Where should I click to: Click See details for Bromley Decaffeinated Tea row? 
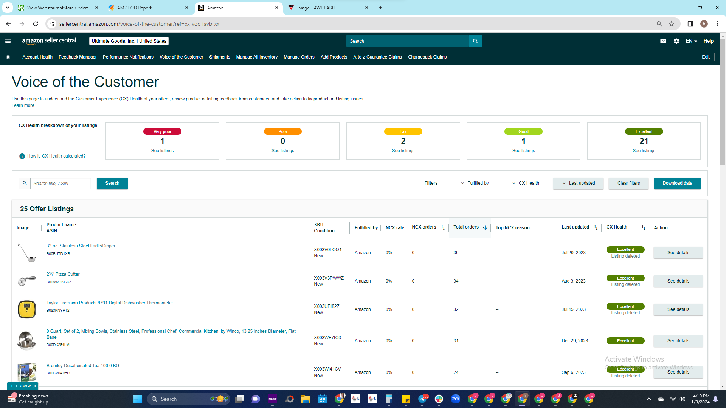[678, 372]
